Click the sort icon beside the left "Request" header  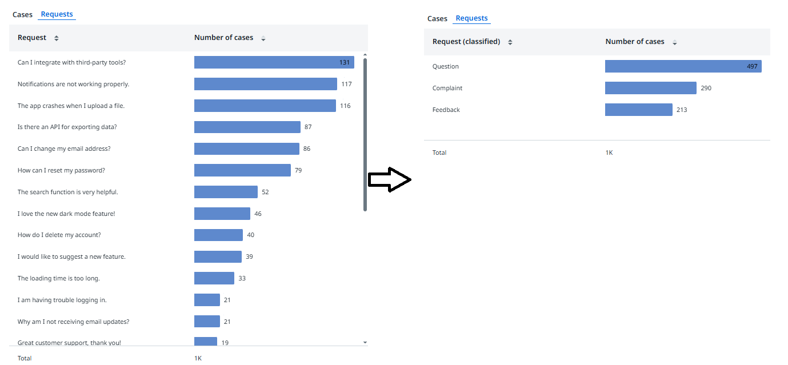(57, 38)
